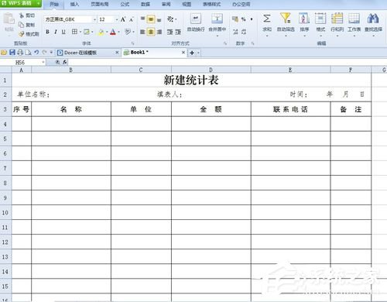Decrease indent in alignment group
This screenshot has height=302, width=387.
click(x=170, y=32)
